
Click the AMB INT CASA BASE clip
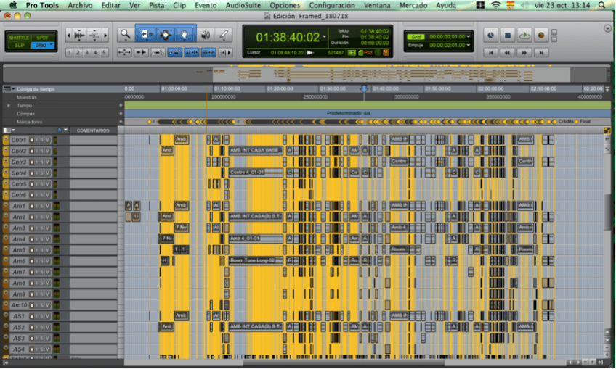coord(254,150)
